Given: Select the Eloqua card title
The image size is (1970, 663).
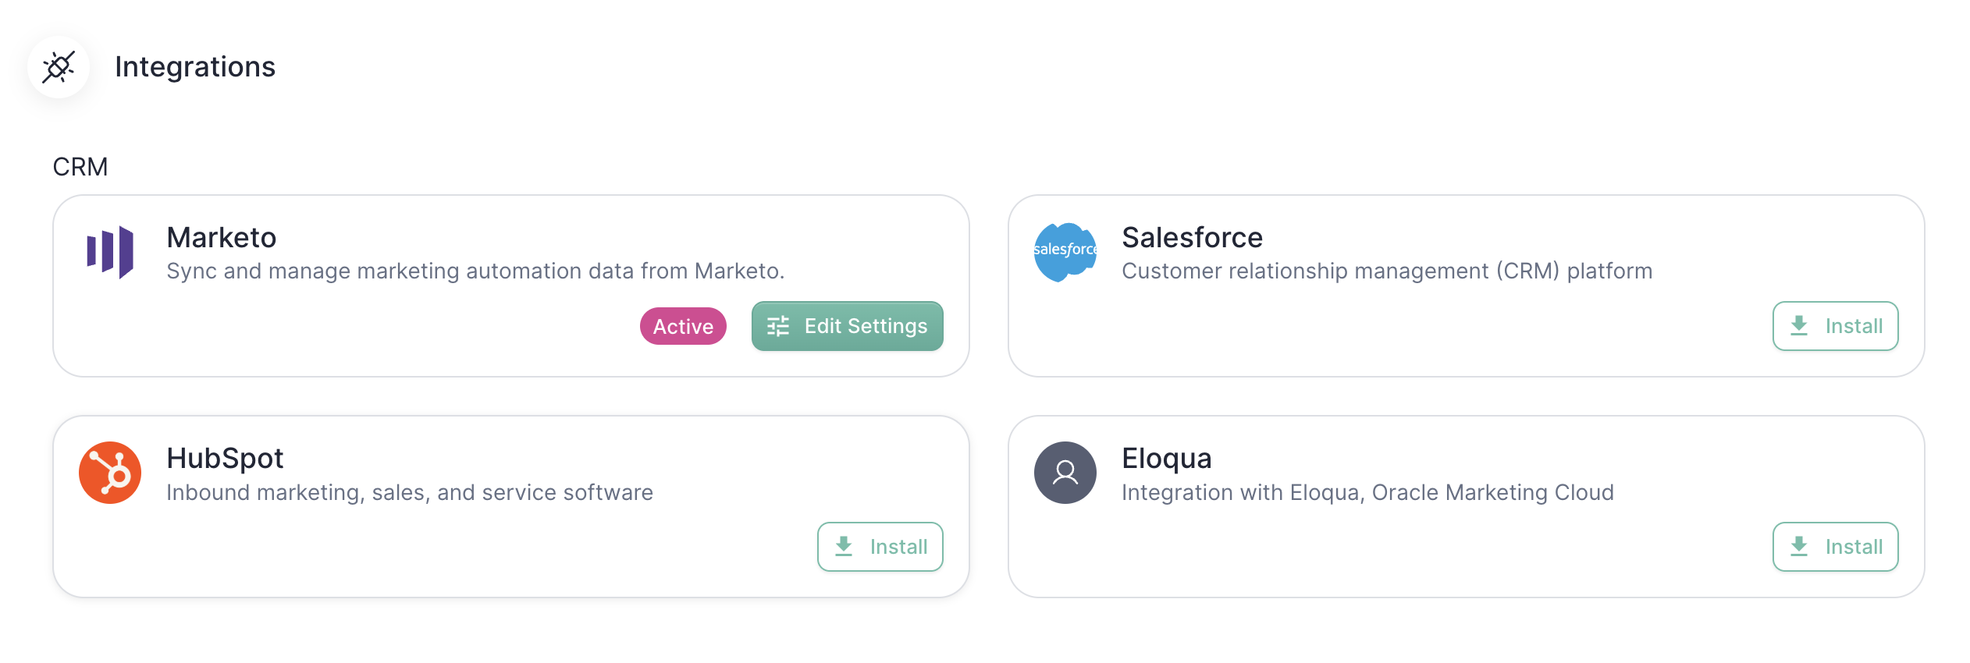Looking at the screenshot, I should pyautogui.click(x=1167, y=459).
